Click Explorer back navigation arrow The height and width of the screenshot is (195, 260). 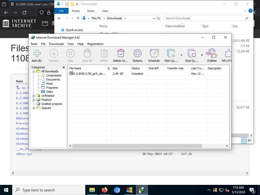pyautogui.click(x=59, y=18)
